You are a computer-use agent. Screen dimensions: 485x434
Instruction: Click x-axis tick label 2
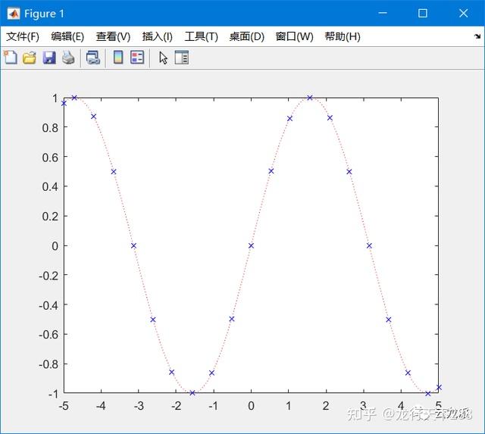[x=326, y=406]
